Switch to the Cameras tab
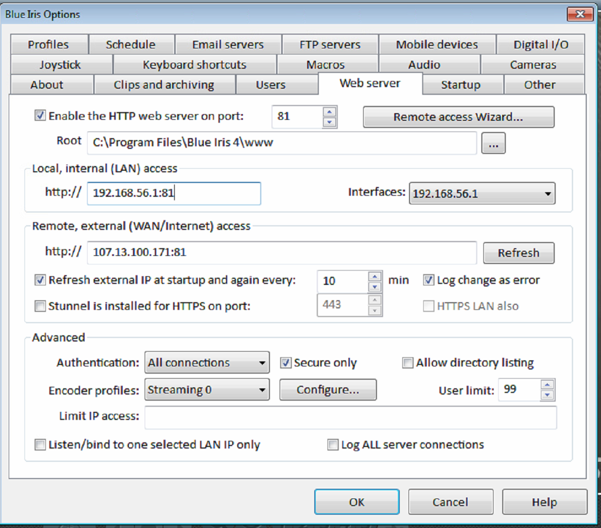Image resolution: width=601 pixels, height=528 pixels. [x=533, y=65]
